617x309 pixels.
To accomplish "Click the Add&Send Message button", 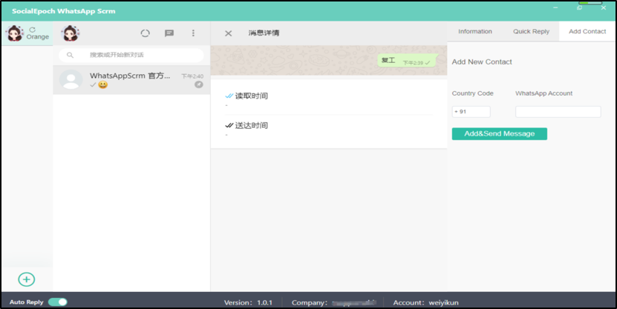I will 500,133.
